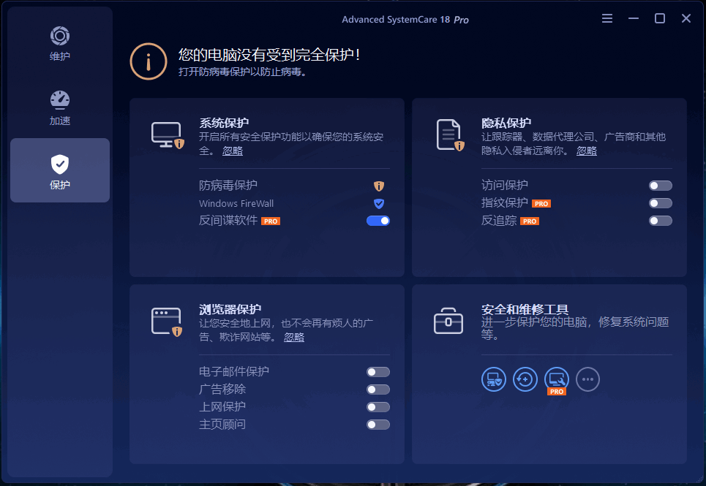Click the 隐私保护 document shield icon
Screen dimensions: 706x486
coord(450,135)
